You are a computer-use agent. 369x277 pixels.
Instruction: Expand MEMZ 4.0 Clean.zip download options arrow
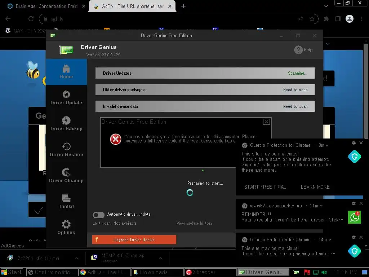pos(161,258)
